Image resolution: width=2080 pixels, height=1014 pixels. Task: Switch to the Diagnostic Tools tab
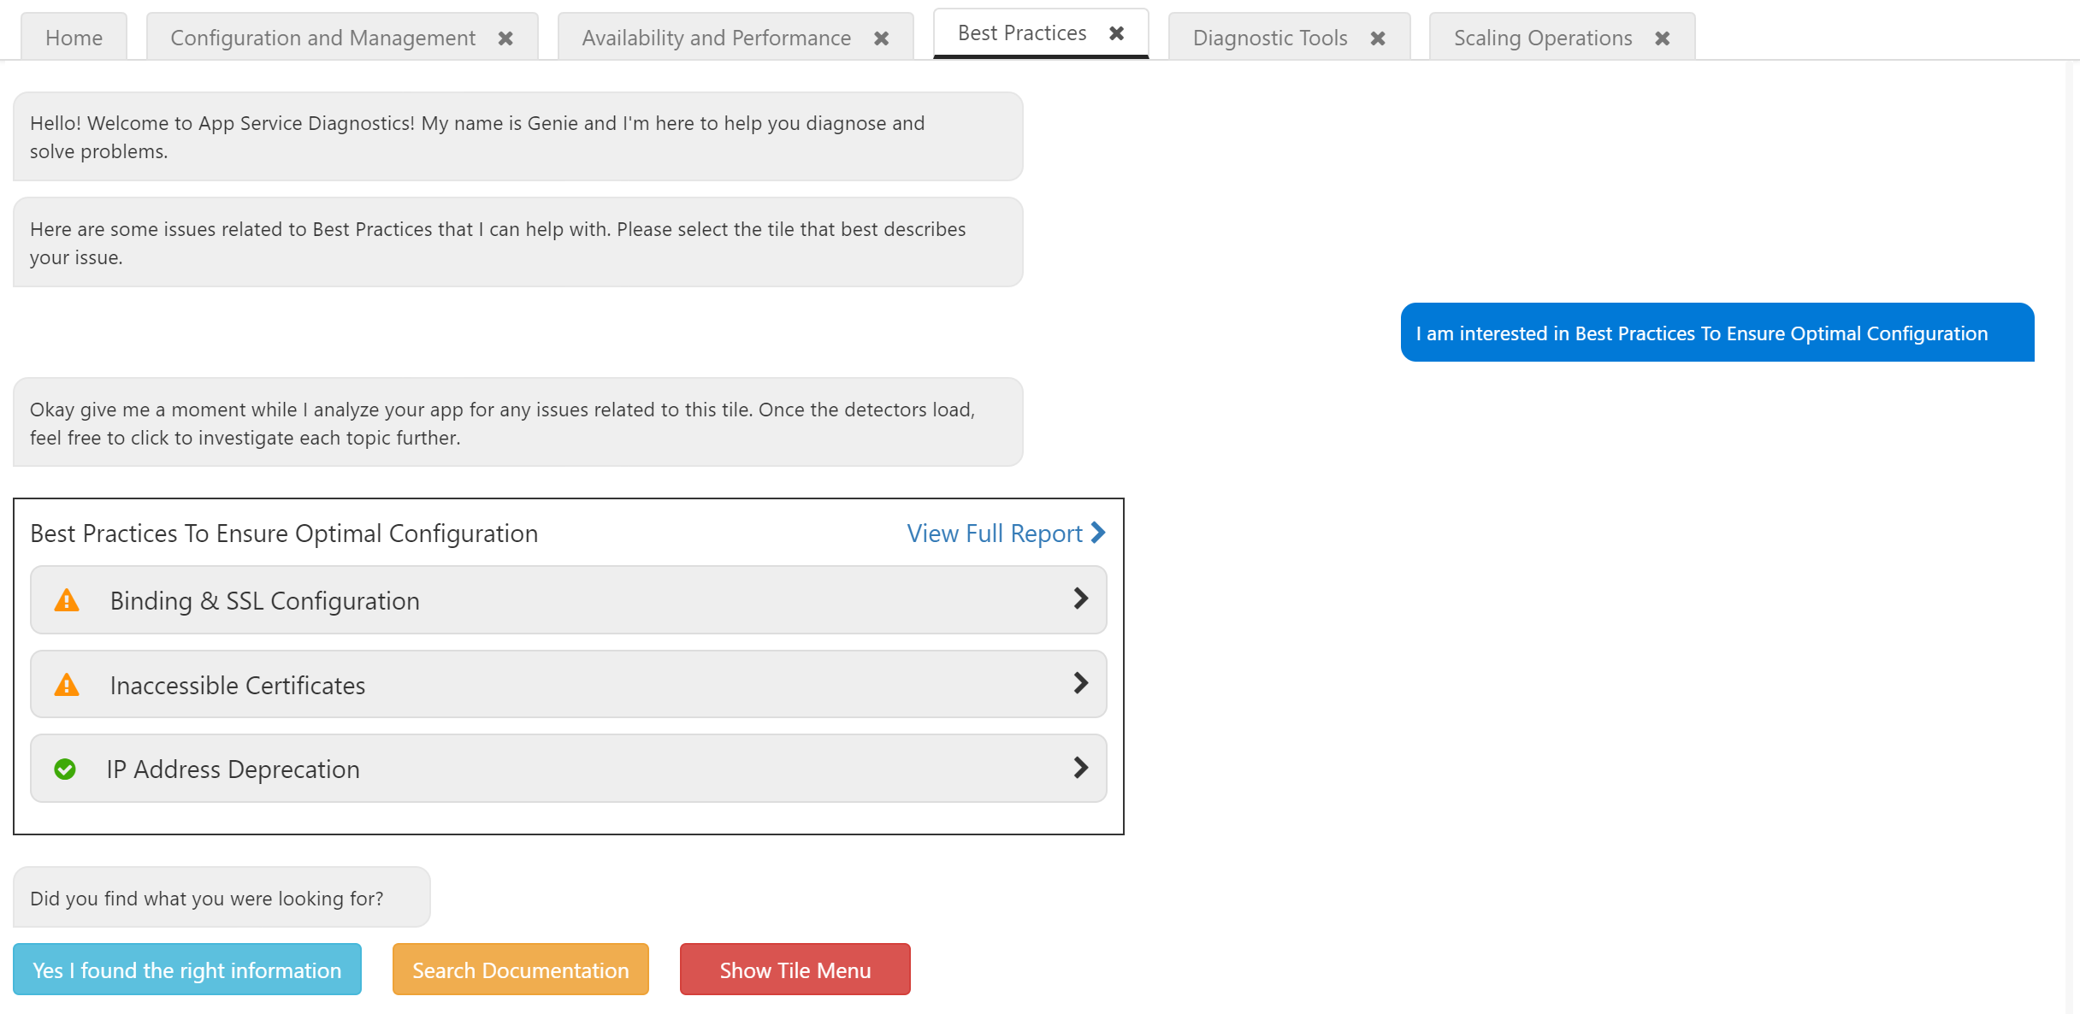(1269, 38)
